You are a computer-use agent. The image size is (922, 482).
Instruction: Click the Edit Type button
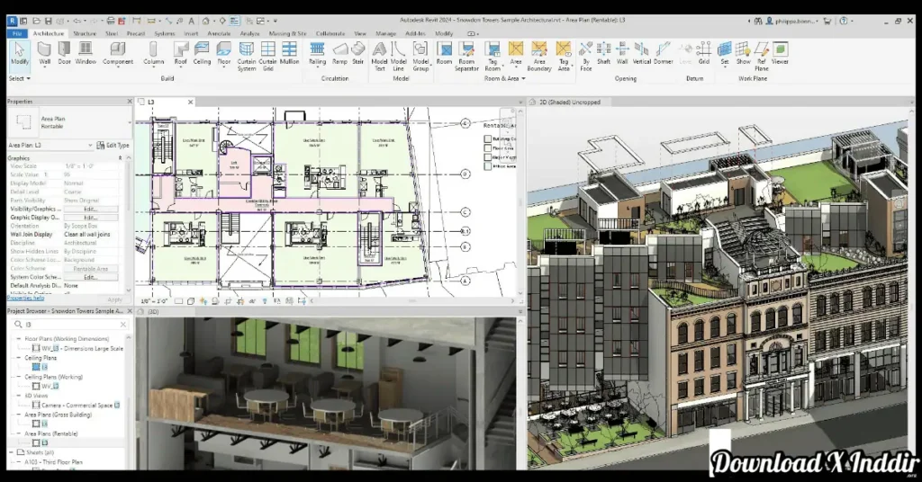click(x=113, y=145)
